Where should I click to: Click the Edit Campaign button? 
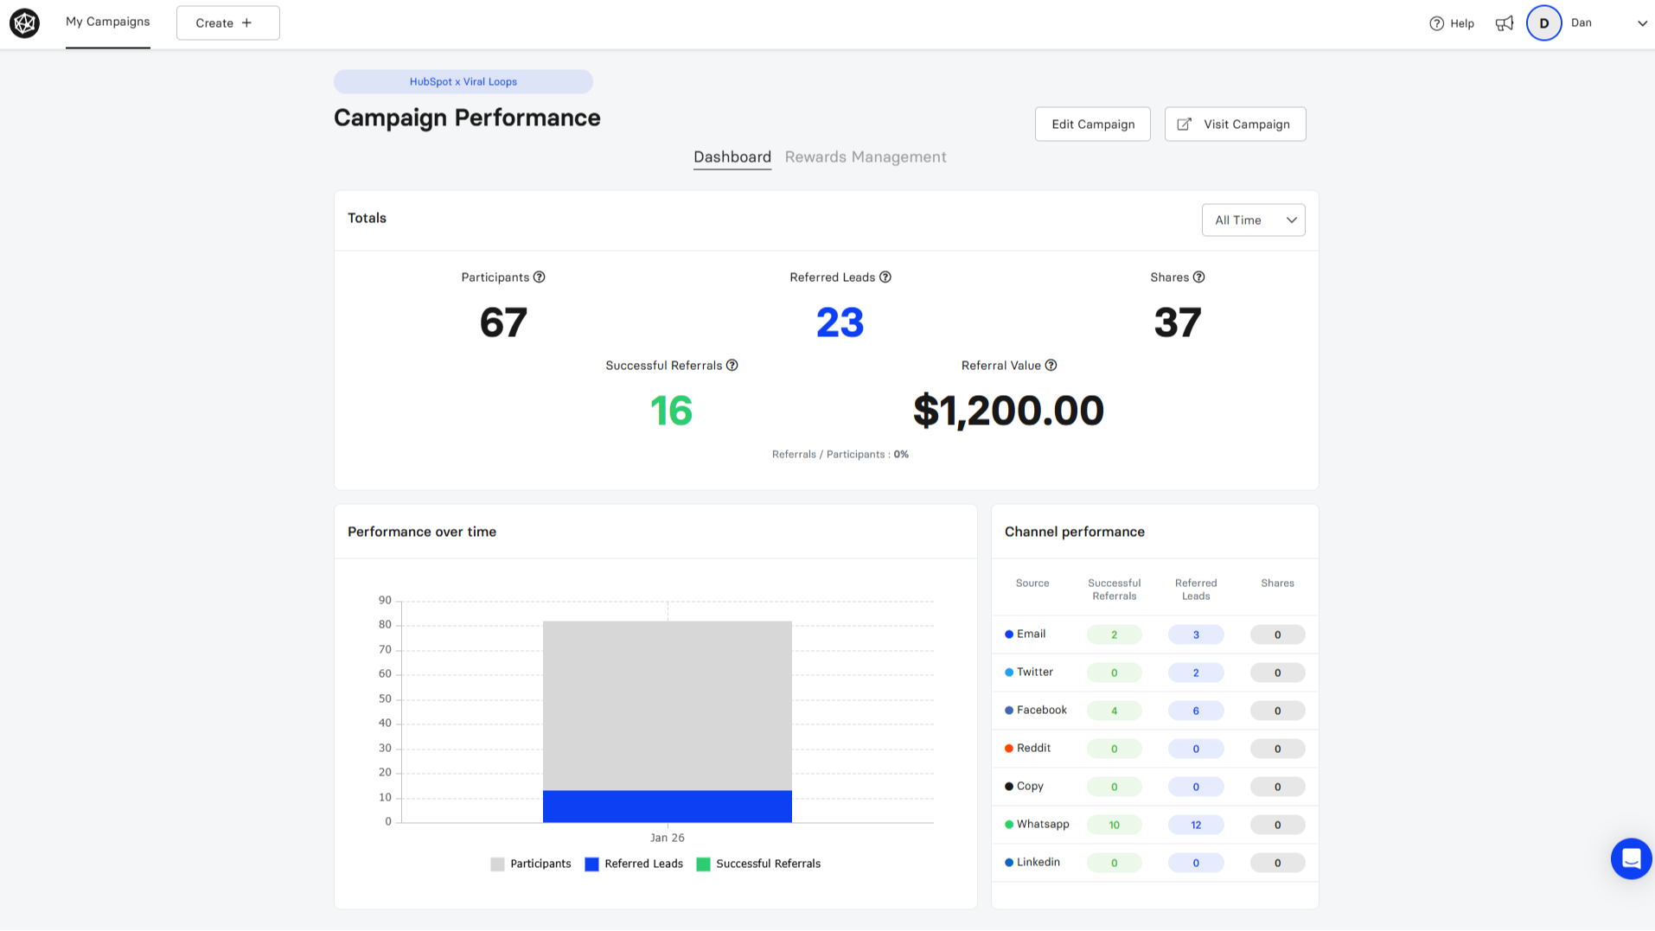(1092, 124)
